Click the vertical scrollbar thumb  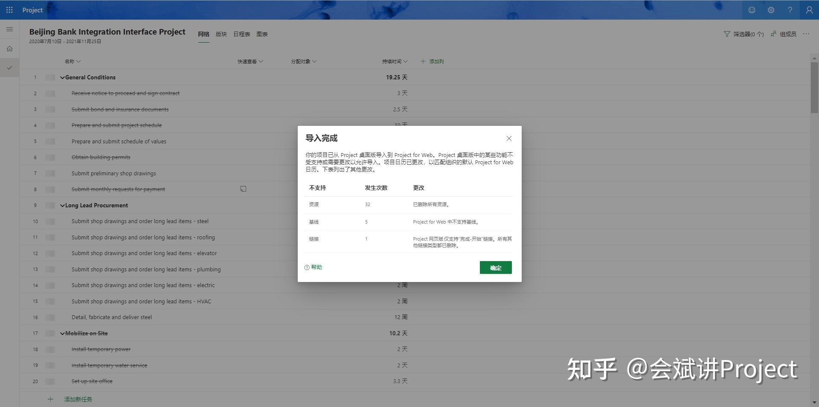point(814,87)
